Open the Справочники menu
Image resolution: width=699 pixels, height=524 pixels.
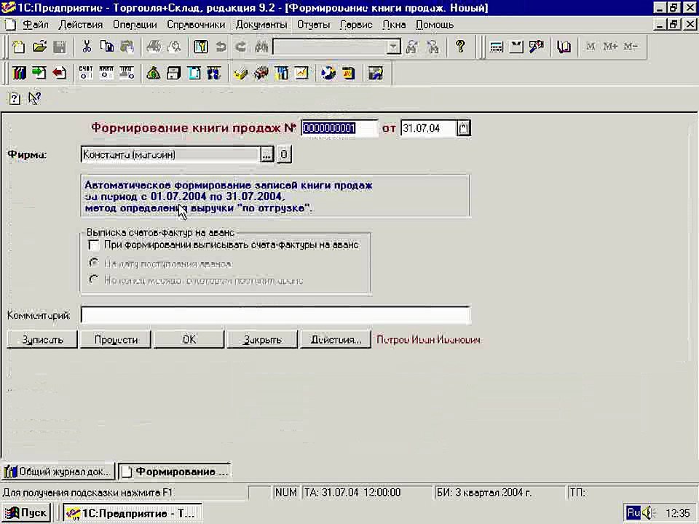(x=196, y=25)
